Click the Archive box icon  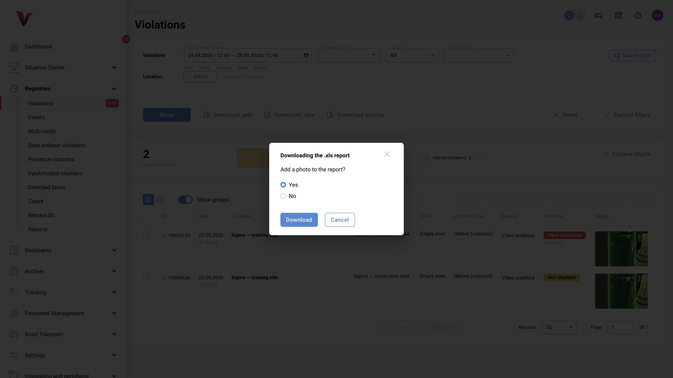pyautogui.click(x=14, y=271)
